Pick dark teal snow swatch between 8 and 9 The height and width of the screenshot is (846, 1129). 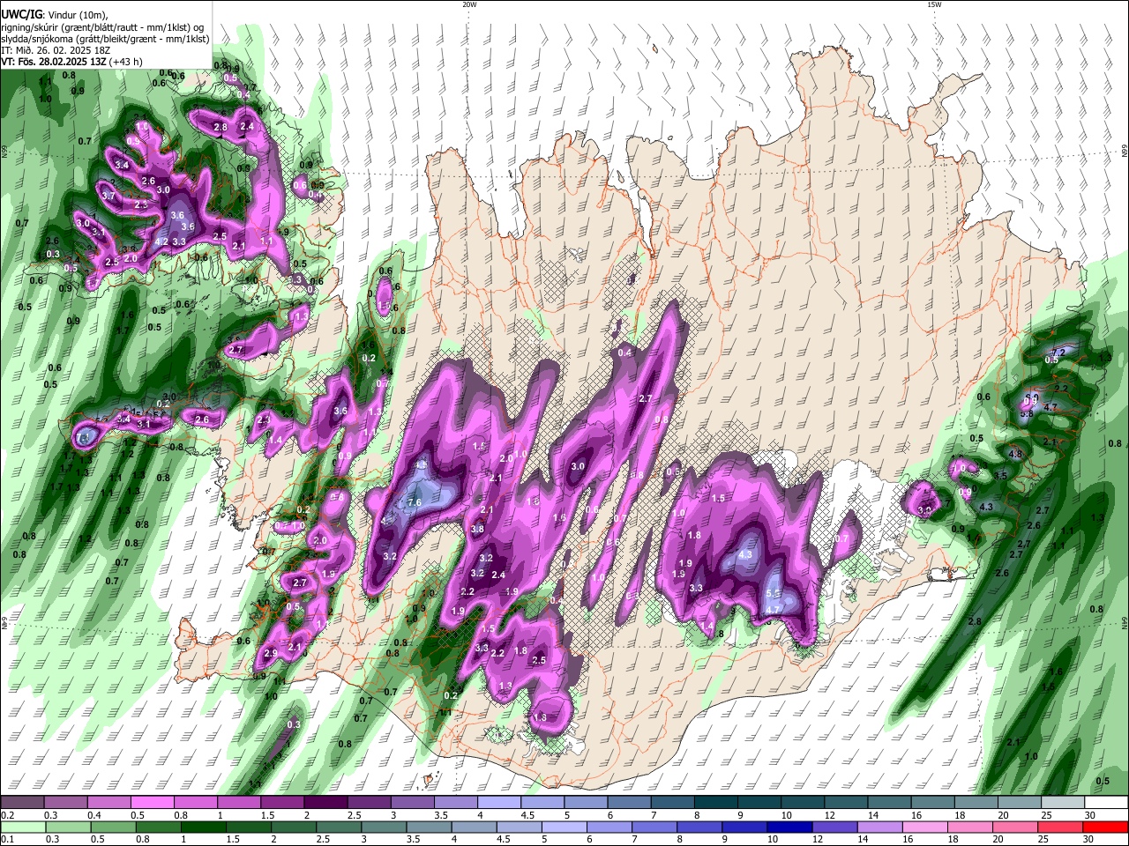715,803
